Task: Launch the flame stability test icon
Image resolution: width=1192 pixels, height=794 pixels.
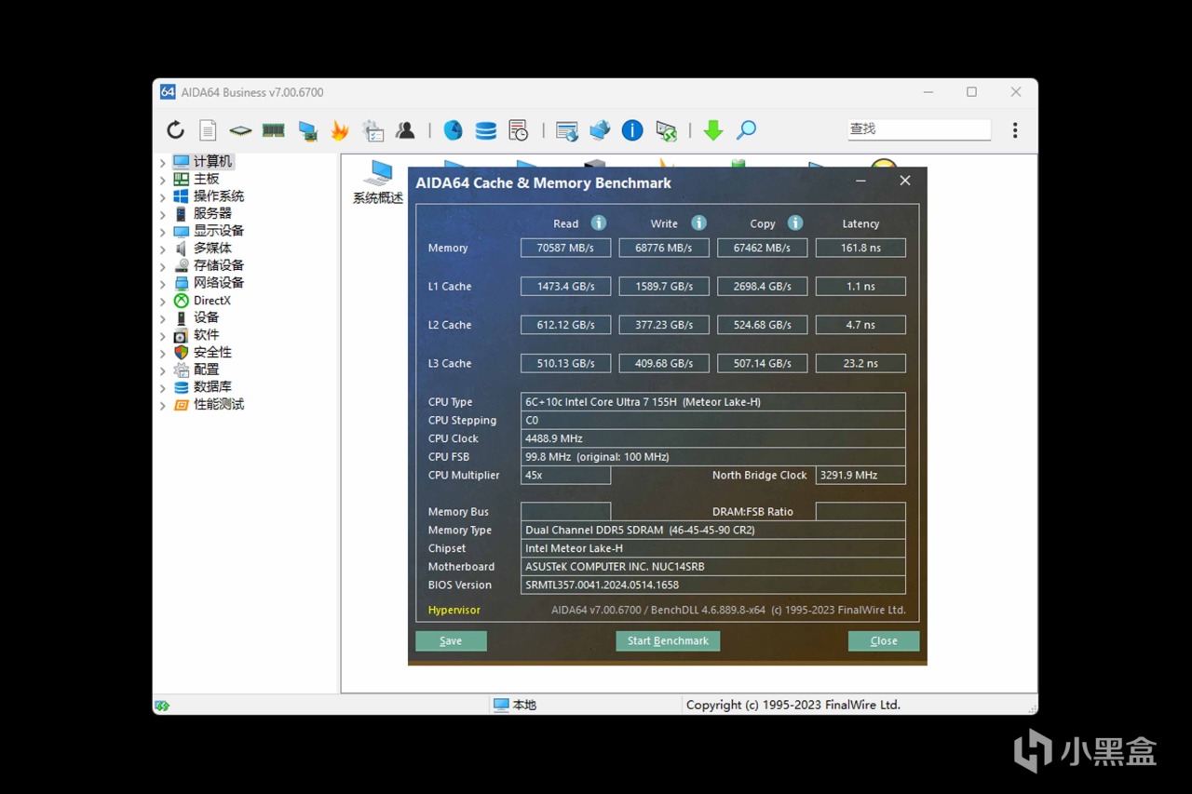Action: [x=340, y=130]
